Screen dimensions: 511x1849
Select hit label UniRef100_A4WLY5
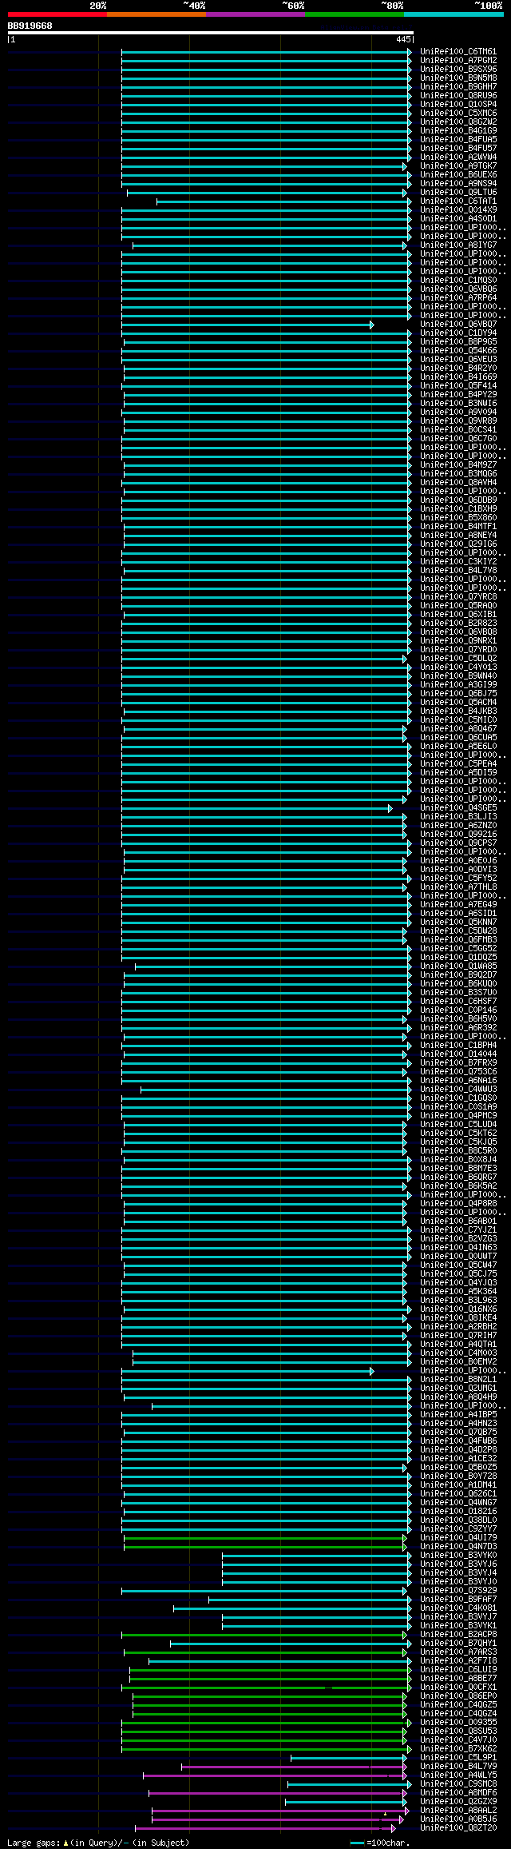click(458, 1775)
